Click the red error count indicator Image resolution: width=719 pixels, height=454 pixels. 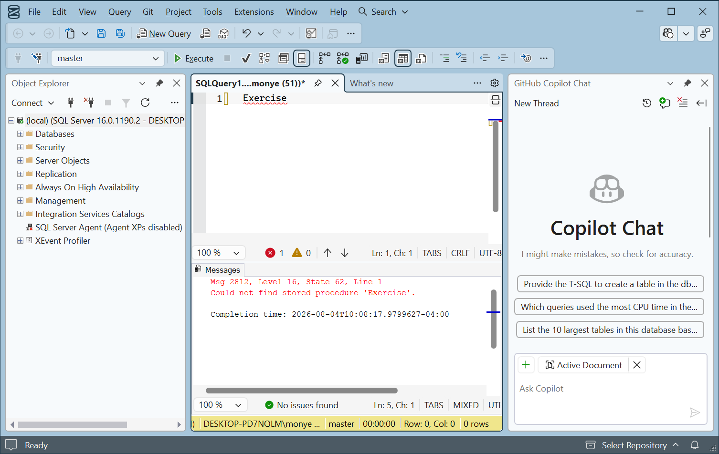[x=275, y=253]
